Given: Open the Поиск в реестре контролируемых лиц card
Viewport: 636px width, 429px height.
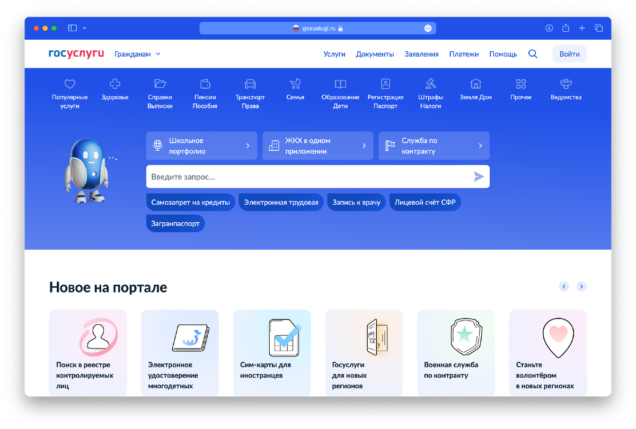Looking at the screenshot, I should click(x=88, y=352).
